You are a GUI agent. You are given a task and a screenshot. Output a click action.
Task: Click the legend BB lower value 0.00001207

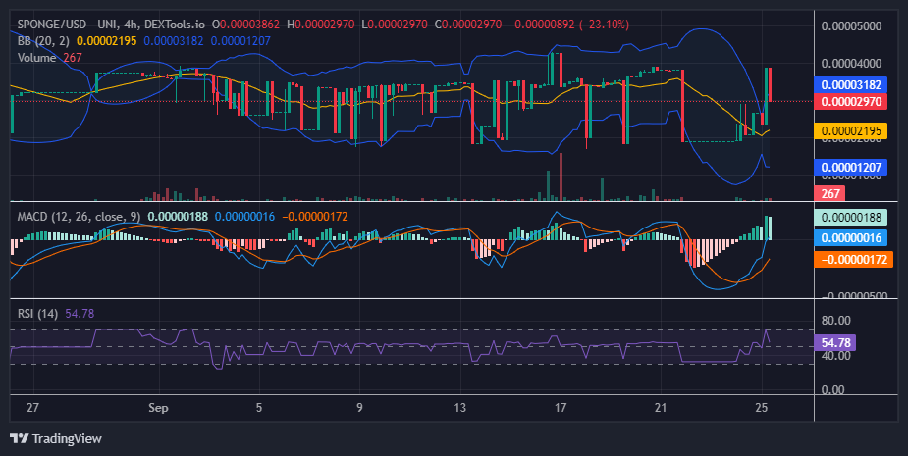(x=240, y=40)
